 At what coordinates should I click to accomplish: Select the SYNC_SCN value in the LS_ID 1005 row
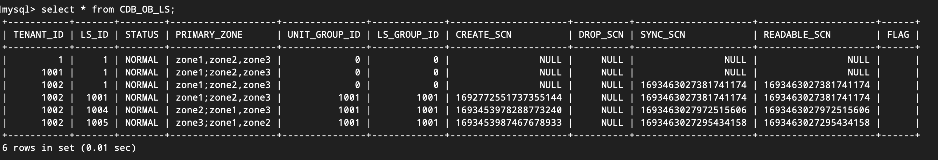(694, 123)
